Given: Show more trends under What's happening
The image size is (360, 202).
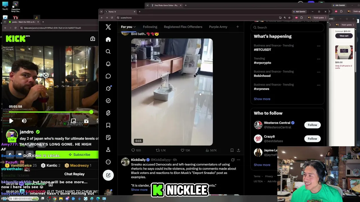Looking at the screenshot, I should pyautogui.click(x=262, y=99).
